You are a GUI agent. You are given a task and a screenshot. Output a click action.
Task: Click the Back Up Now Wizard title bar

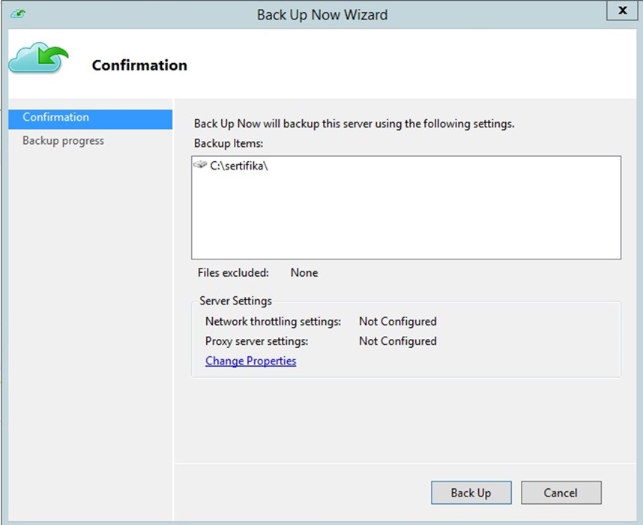pos(322,15)
